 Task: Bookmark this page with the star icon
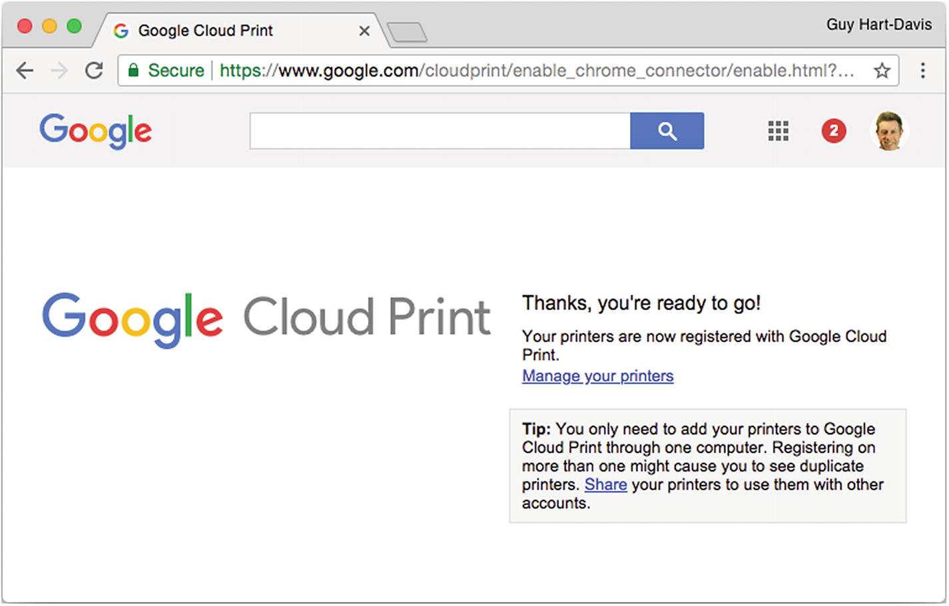pos(882,71)
